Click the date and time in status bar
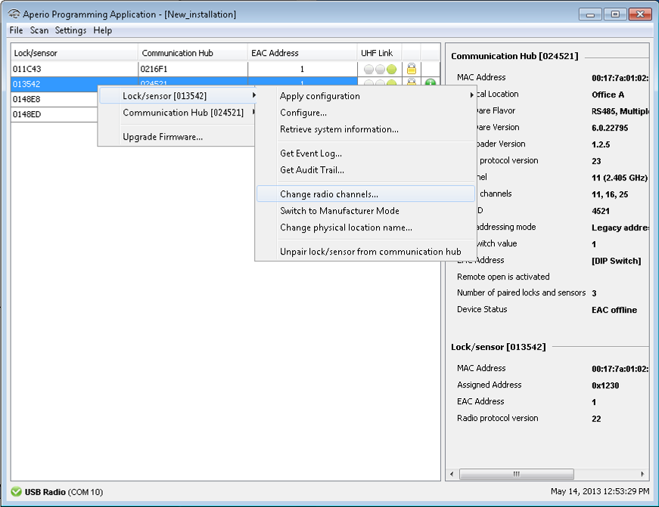 pos(600,491)
